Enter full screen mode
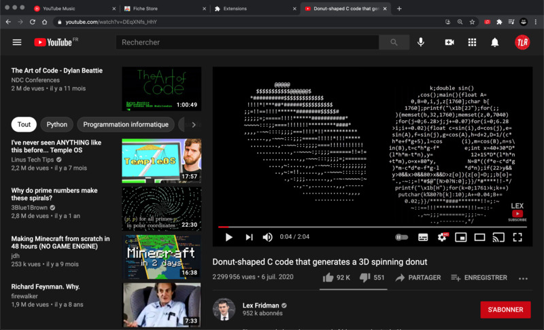The image size is (544, 330). tap(517, 237)
